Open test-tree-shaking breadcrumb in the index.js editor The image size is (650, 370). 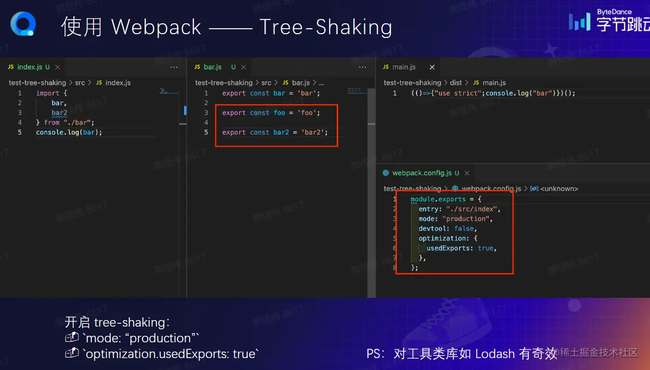coord(37,83)
